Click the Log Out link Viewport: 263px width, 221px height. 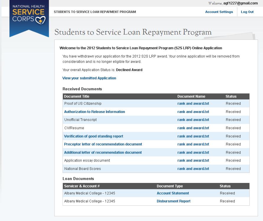pos(247,12)
